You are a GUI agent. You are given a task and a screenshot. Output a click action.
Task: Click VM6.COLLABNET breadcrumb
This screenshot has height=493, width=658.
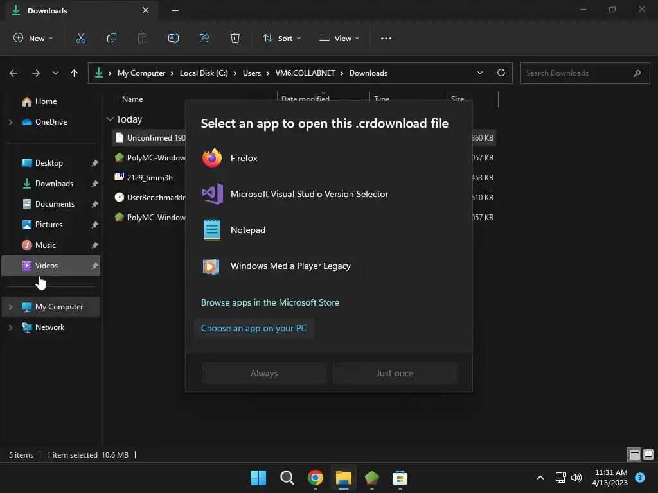pyautogui.click(x=305, y=73)
